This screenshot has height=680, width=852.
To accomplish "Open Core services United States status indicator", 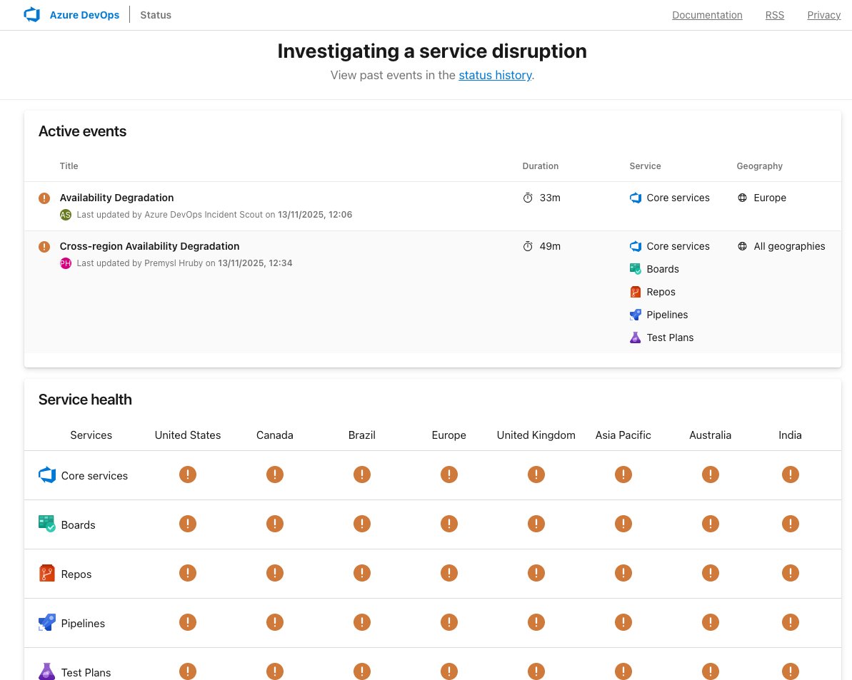I will (x=188, y=475).
